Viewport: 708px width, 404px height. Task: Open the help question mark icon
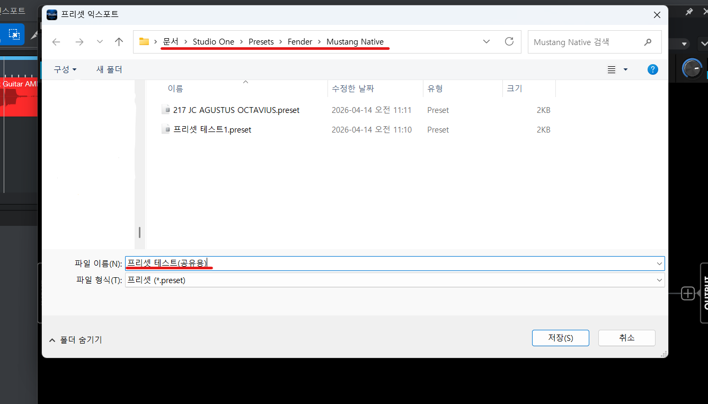coord(653,69)
